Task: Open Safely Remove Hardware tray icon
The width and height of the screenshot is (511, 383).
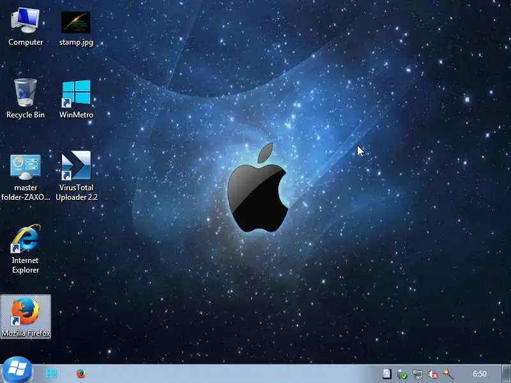Action: (x=402, y=374)
